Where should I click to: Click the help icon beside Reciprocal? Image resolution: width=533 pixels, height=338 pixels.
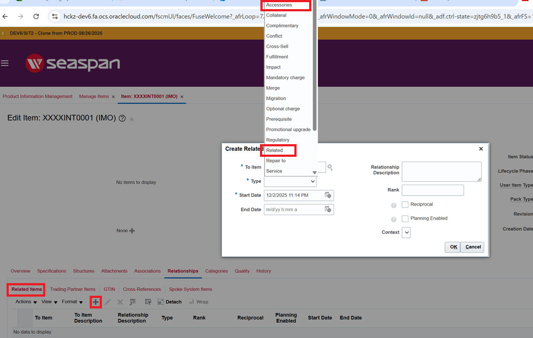pos(394,205)
